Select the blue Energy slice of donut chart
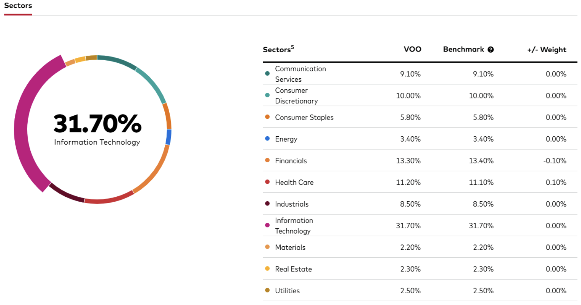 click(x=169, y=137)
